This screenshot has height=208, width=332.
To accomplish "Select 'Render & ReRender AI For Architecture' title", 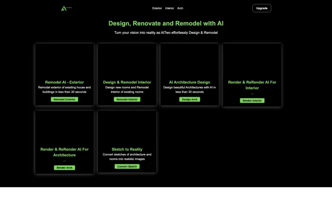I will (65, 152).
